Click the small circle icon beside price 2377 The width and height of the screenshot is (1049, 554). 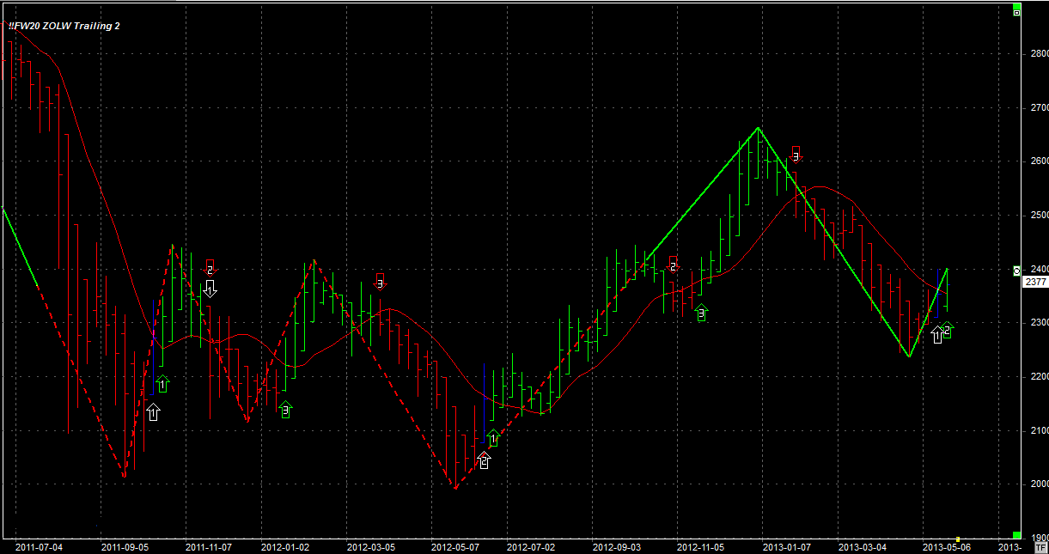point(1017,271)
